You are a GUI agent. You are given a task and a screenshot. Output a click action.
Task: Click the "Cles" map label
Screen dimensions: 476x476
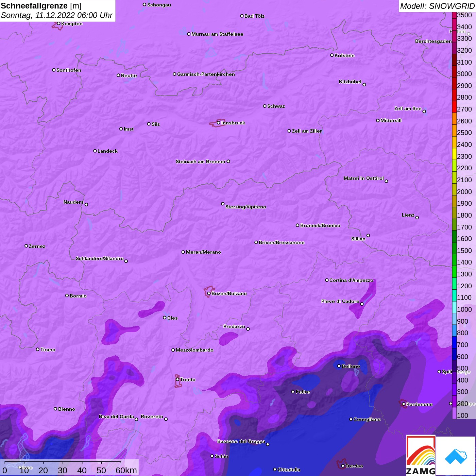pos(172,318)
